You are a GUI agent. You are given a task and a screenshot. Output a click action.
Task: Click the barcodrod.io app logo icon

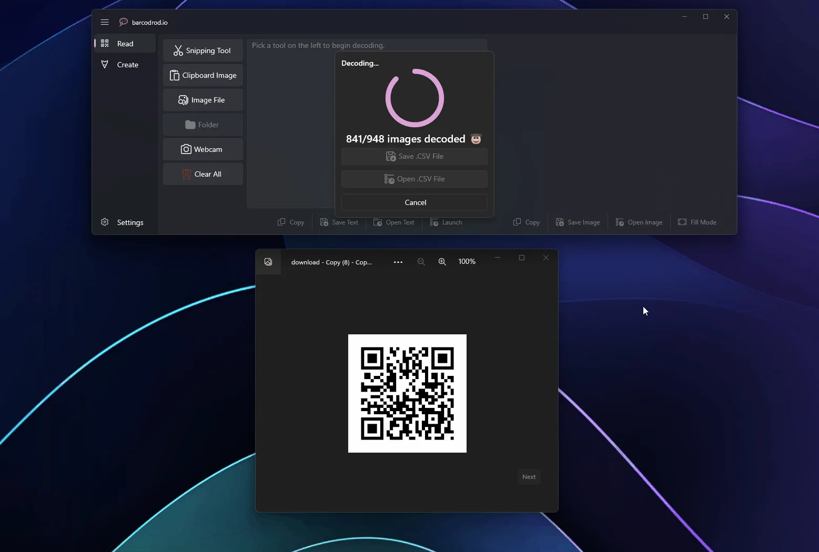pos(124,22)
